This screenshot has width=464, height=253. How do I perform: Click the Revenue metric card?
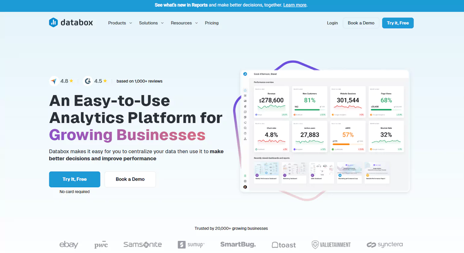tap(271, 102)
